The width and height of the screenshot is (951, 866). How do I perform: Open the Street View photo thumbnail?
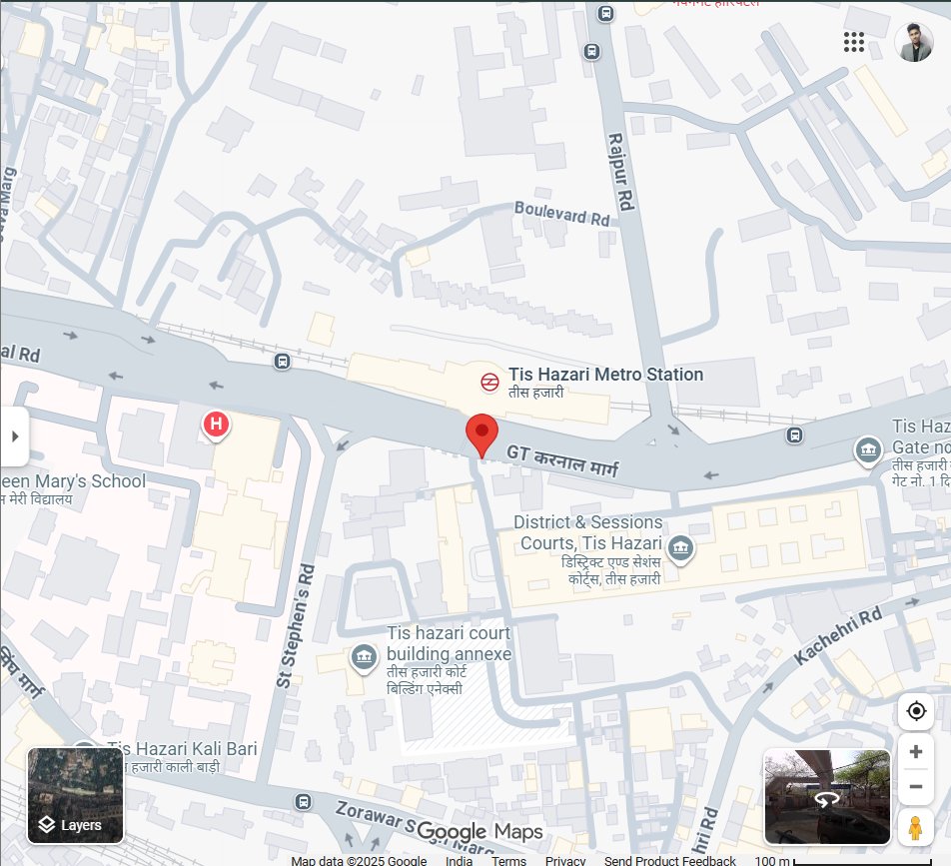pos(827,797)
